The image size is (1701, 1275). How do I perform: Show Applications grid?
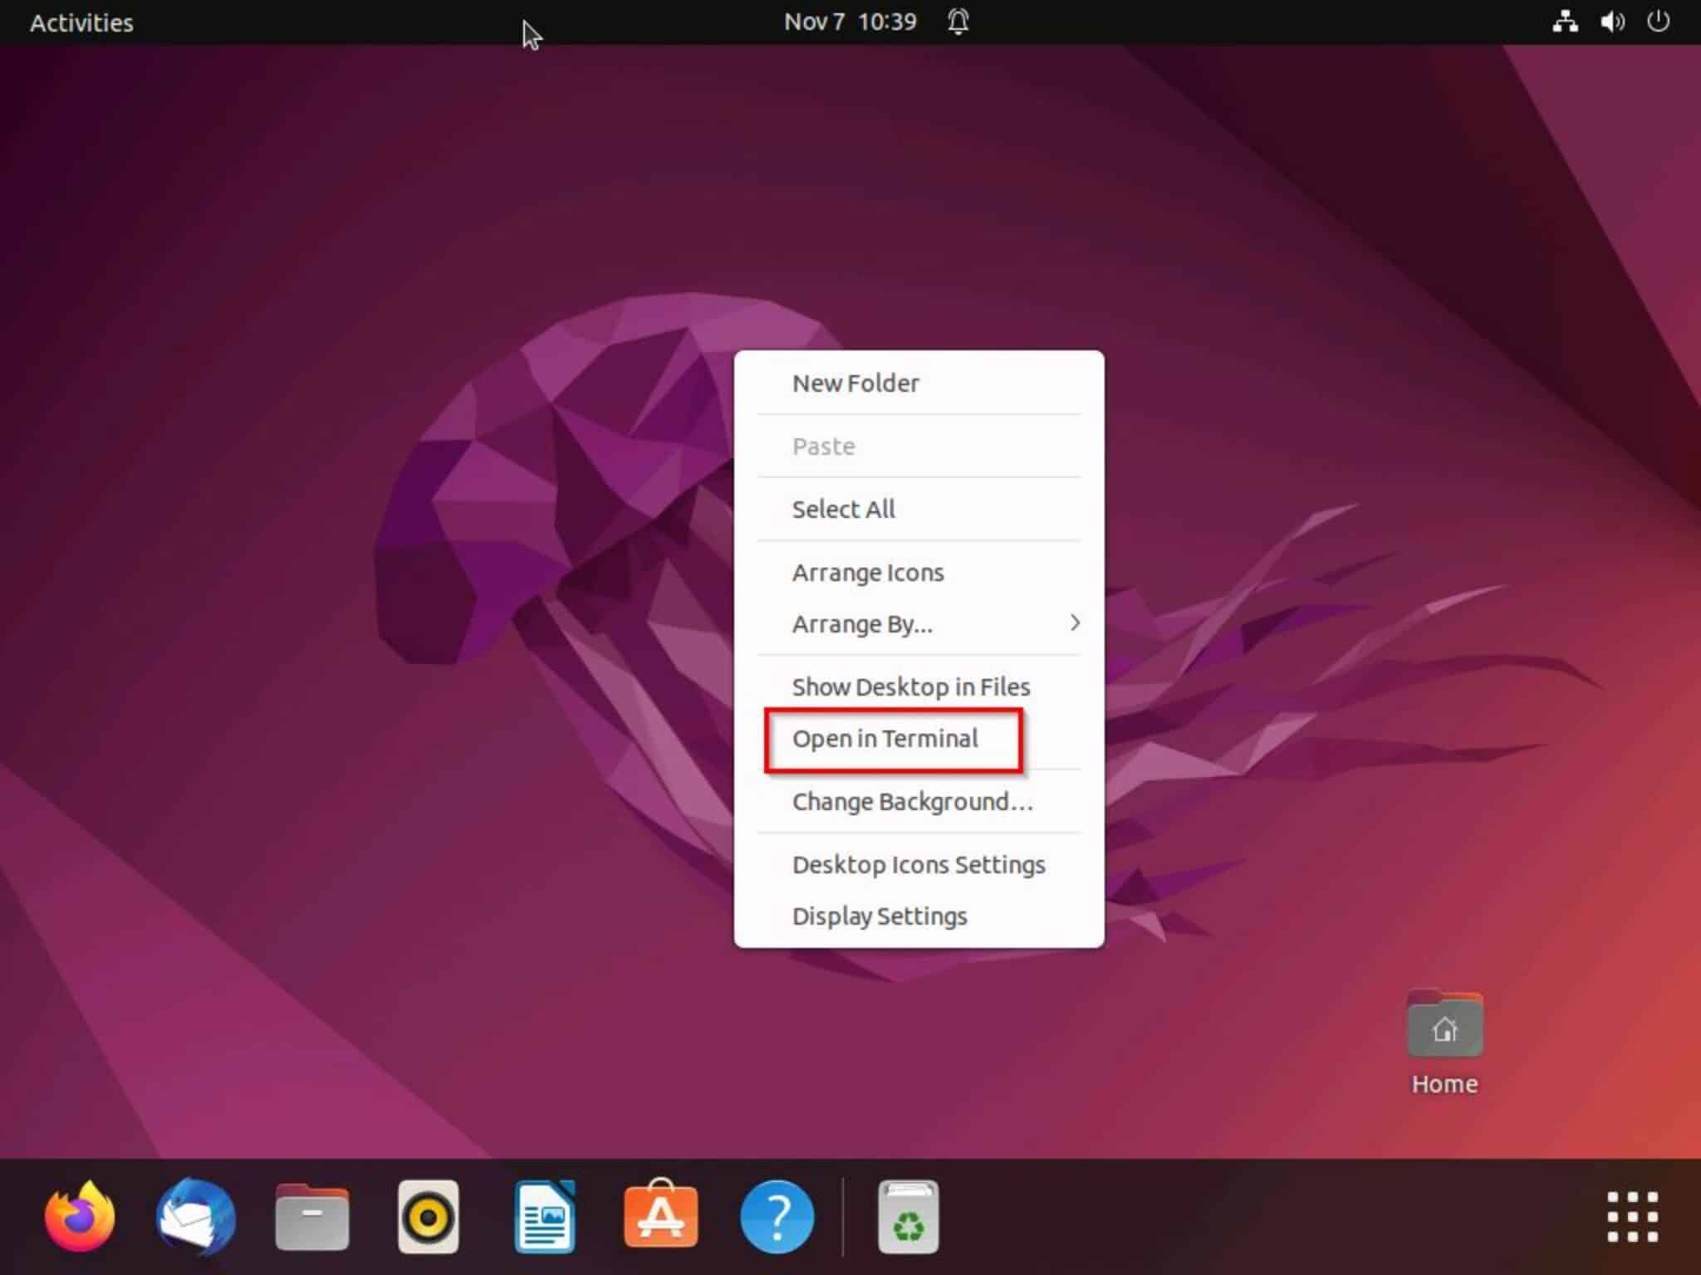(1632, 1217)
